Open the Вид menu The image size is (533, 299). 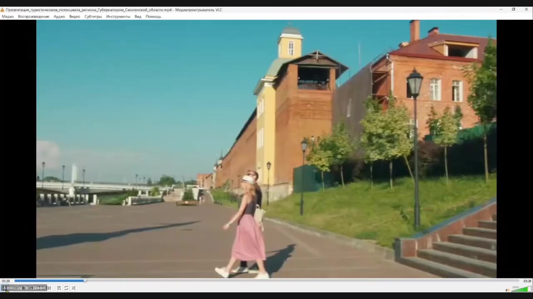[x=138, y=17]
